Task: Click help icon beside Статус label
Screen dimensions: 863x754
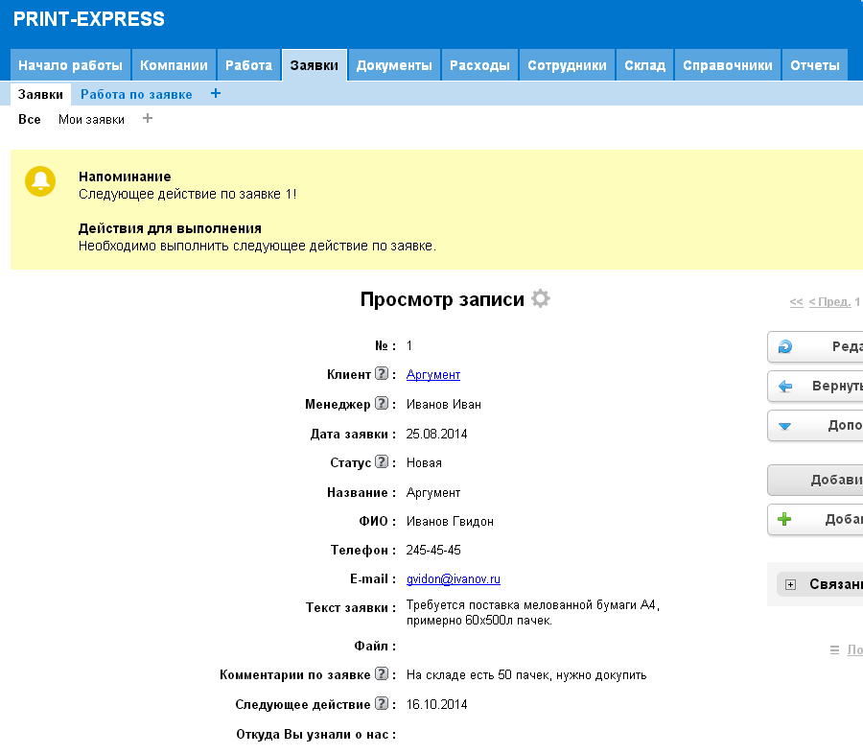Action: 382,462
